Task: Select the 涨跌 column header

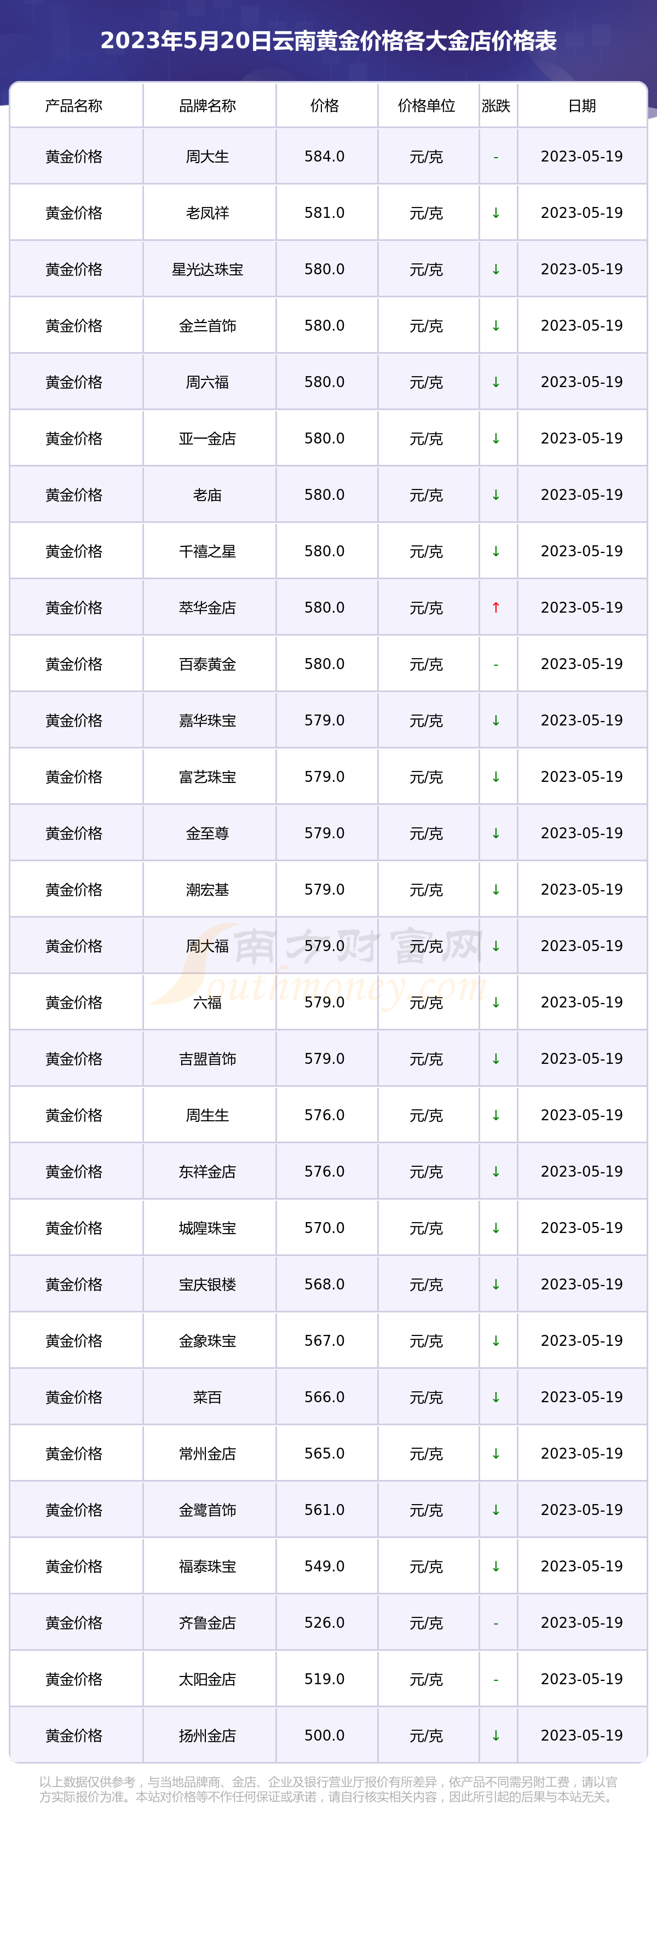Action: tap(496, 106)
